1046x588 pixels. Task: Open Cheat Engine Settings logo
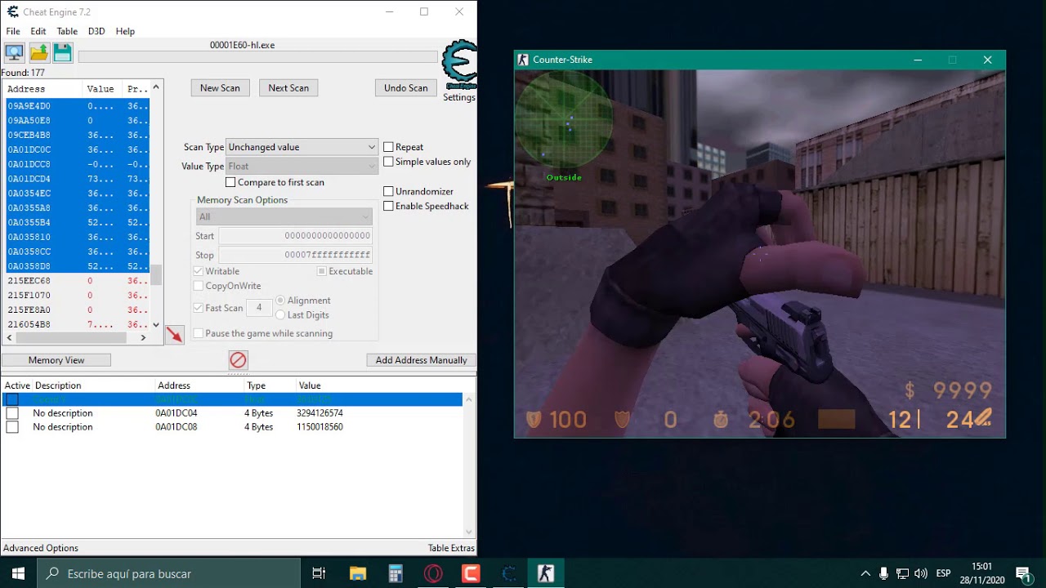pyautogui.click(x=459, y=65)
